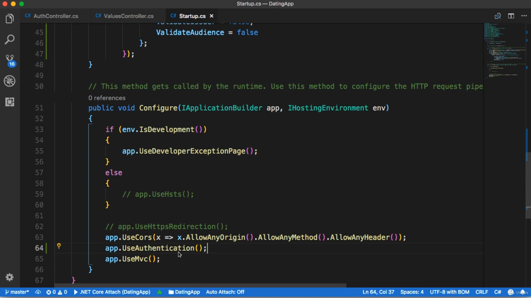Image resolution: width=531 pixels, height=298 pixels.
Task: Click the synchronize changes cloud icon
Action: [x=38, y=292]
